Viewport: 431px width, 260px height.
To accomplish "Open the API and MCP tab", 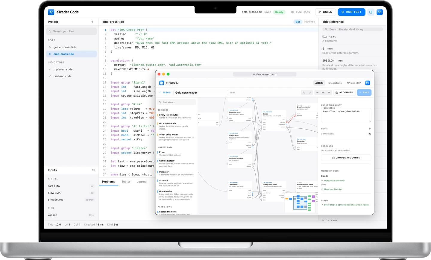I will [354, 83].
